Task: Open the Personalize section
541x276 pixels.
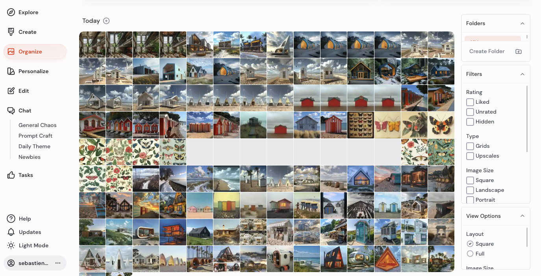Action: click(x=33, y=71)
